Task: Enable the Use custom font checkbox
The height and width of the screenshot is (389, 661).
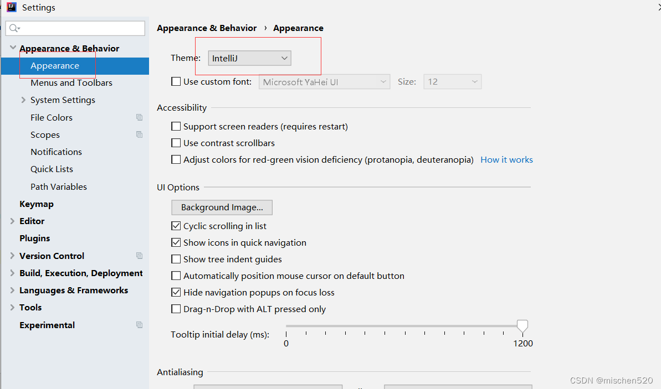Action: (176, 82)
